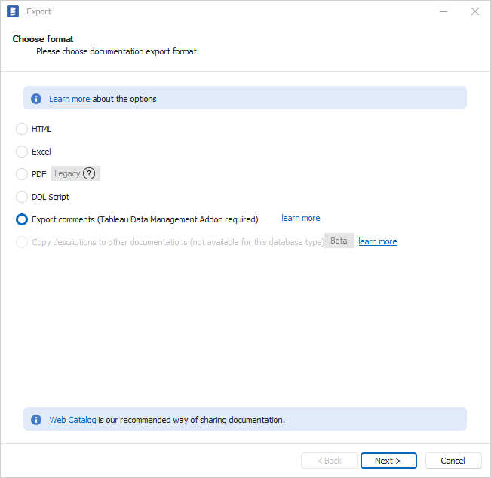Select the Excel export format
The height and width of the screenshot is (478, 491).
(x=22, y=152)
